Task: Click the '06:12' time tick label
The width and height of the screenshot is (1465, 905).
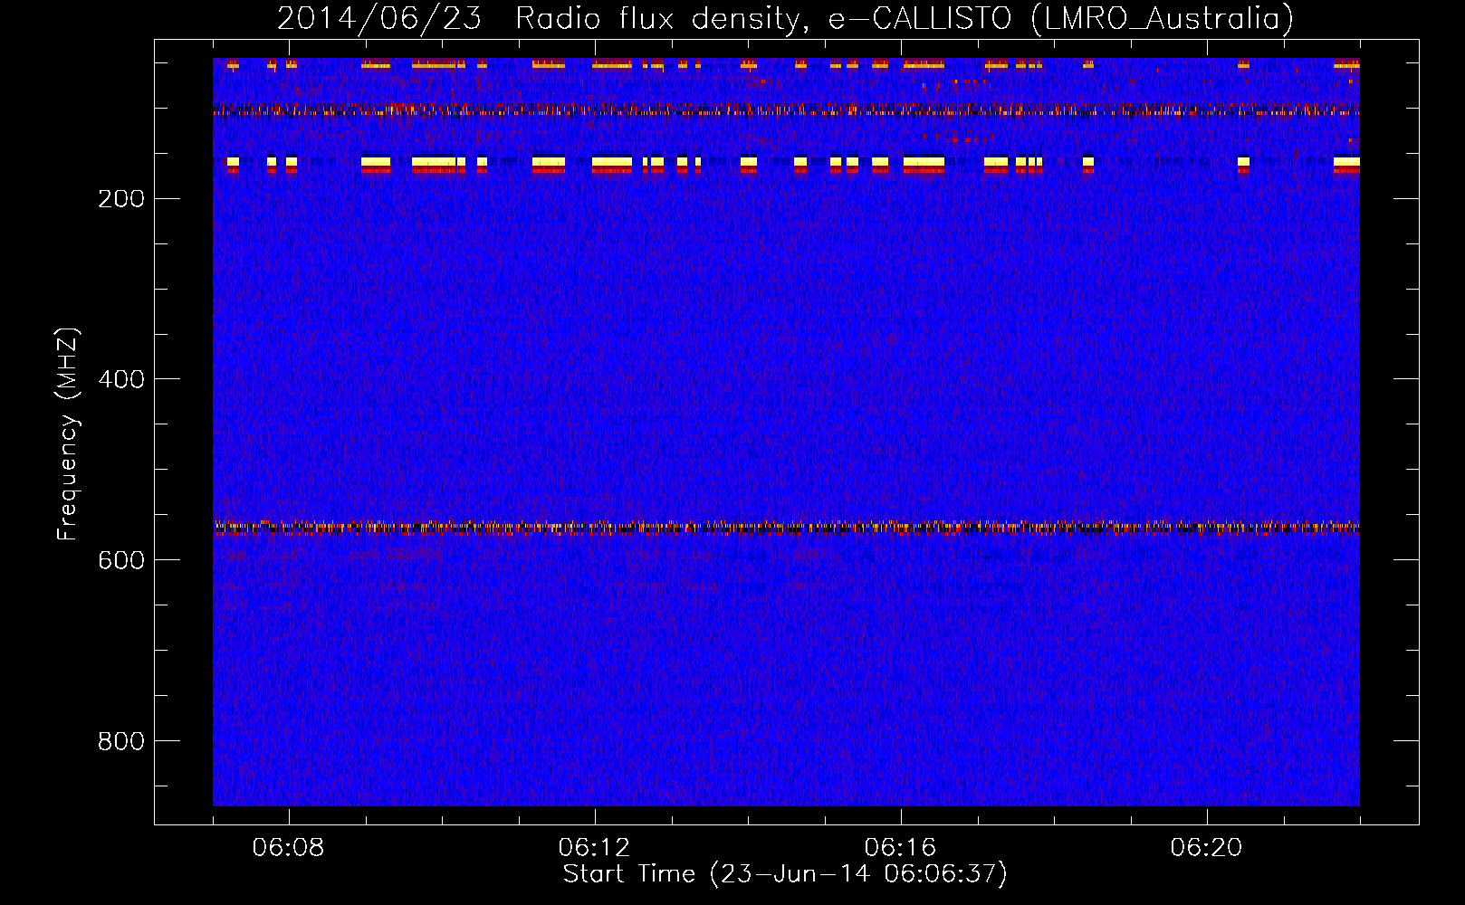Action: click(x=594, y=848)
